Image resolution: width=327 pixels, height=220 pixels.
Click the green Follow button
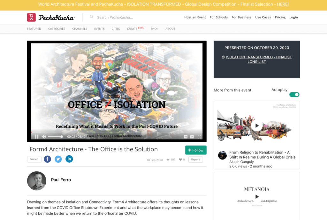196,150
